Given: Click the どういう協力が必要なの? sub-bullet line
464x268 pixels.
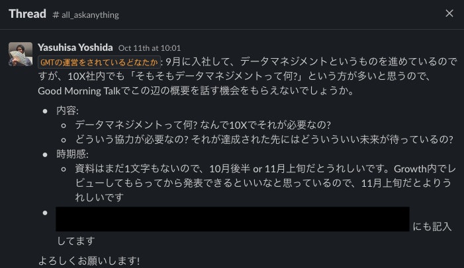Looking at the screenshot, I should (263, 139).
